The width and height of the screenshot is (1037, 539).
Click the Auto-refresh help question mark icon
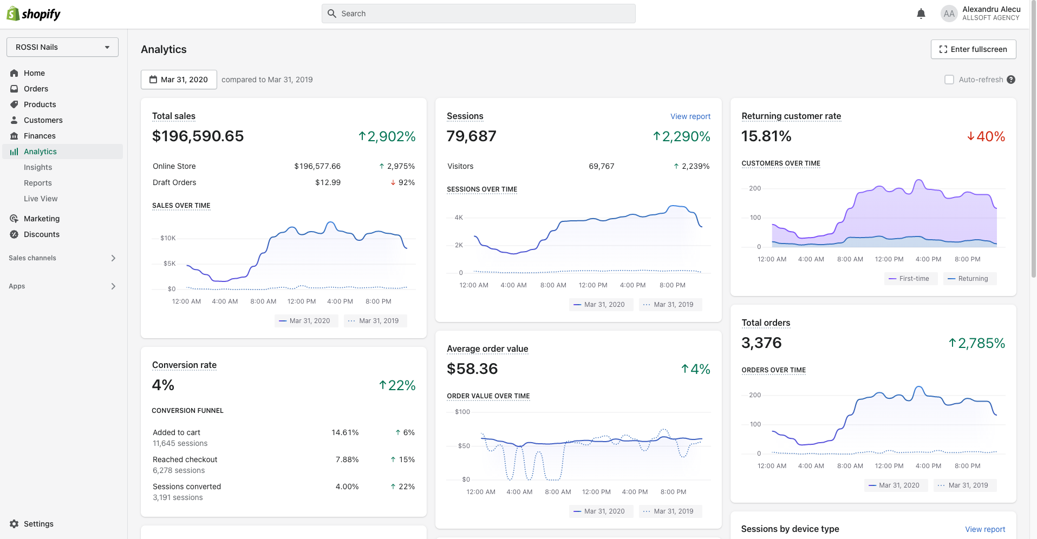click(1011, 80)
